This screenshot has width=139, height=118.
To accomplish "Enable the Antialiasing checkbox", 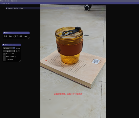I will 4,57.
